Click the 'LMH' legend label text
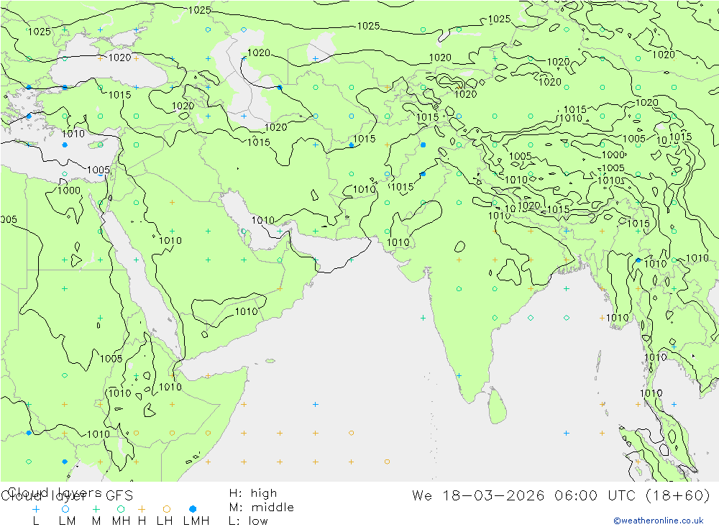Viewport: 719px width, 527px height. (196, 521)
